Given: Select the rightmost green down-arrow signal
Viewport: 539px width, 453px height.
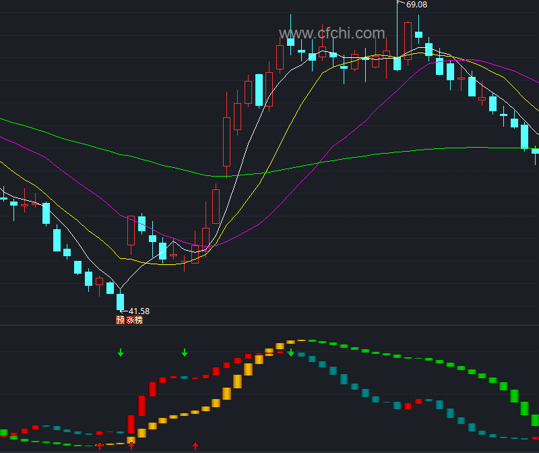Looking at the screenshot, I should [291, 353].
